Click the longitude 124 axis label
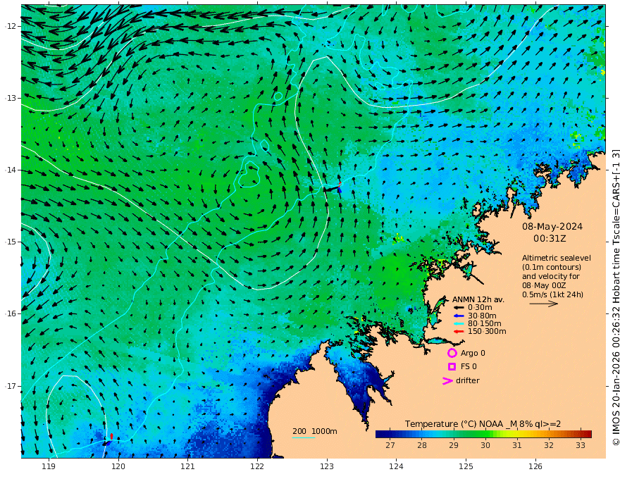This screenshot has width=620, height=479. (396, 467)
